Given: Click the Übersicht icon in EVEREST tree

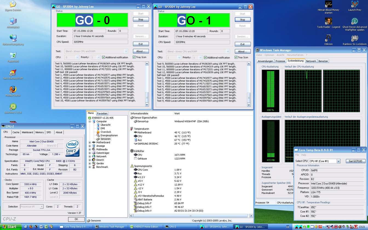Looking at the screenshot, I should pos(98,125).
